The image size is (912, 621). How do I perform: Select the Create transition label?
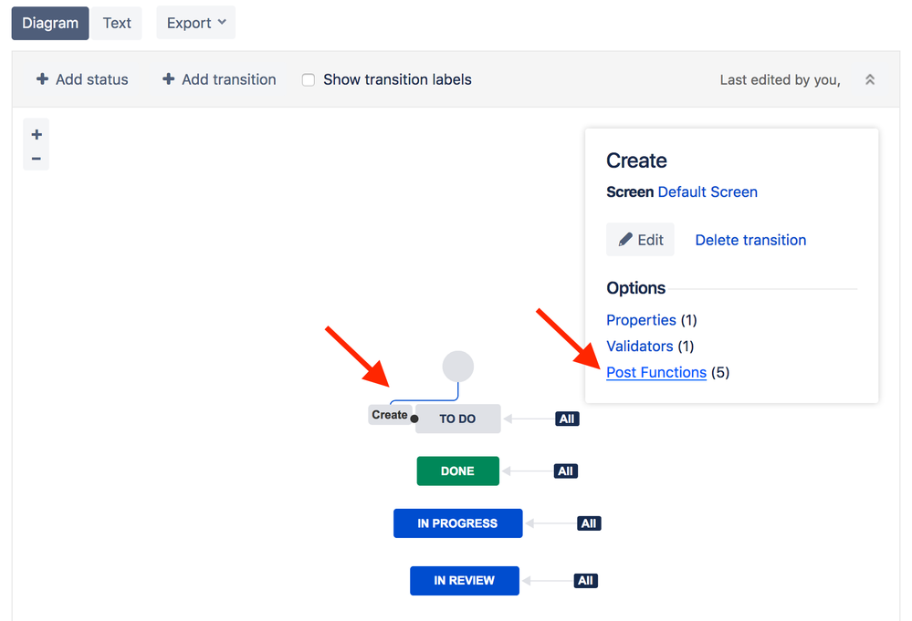pos(390,415)
